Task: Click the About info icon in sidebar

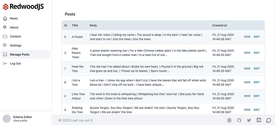Action: (5, 27)
